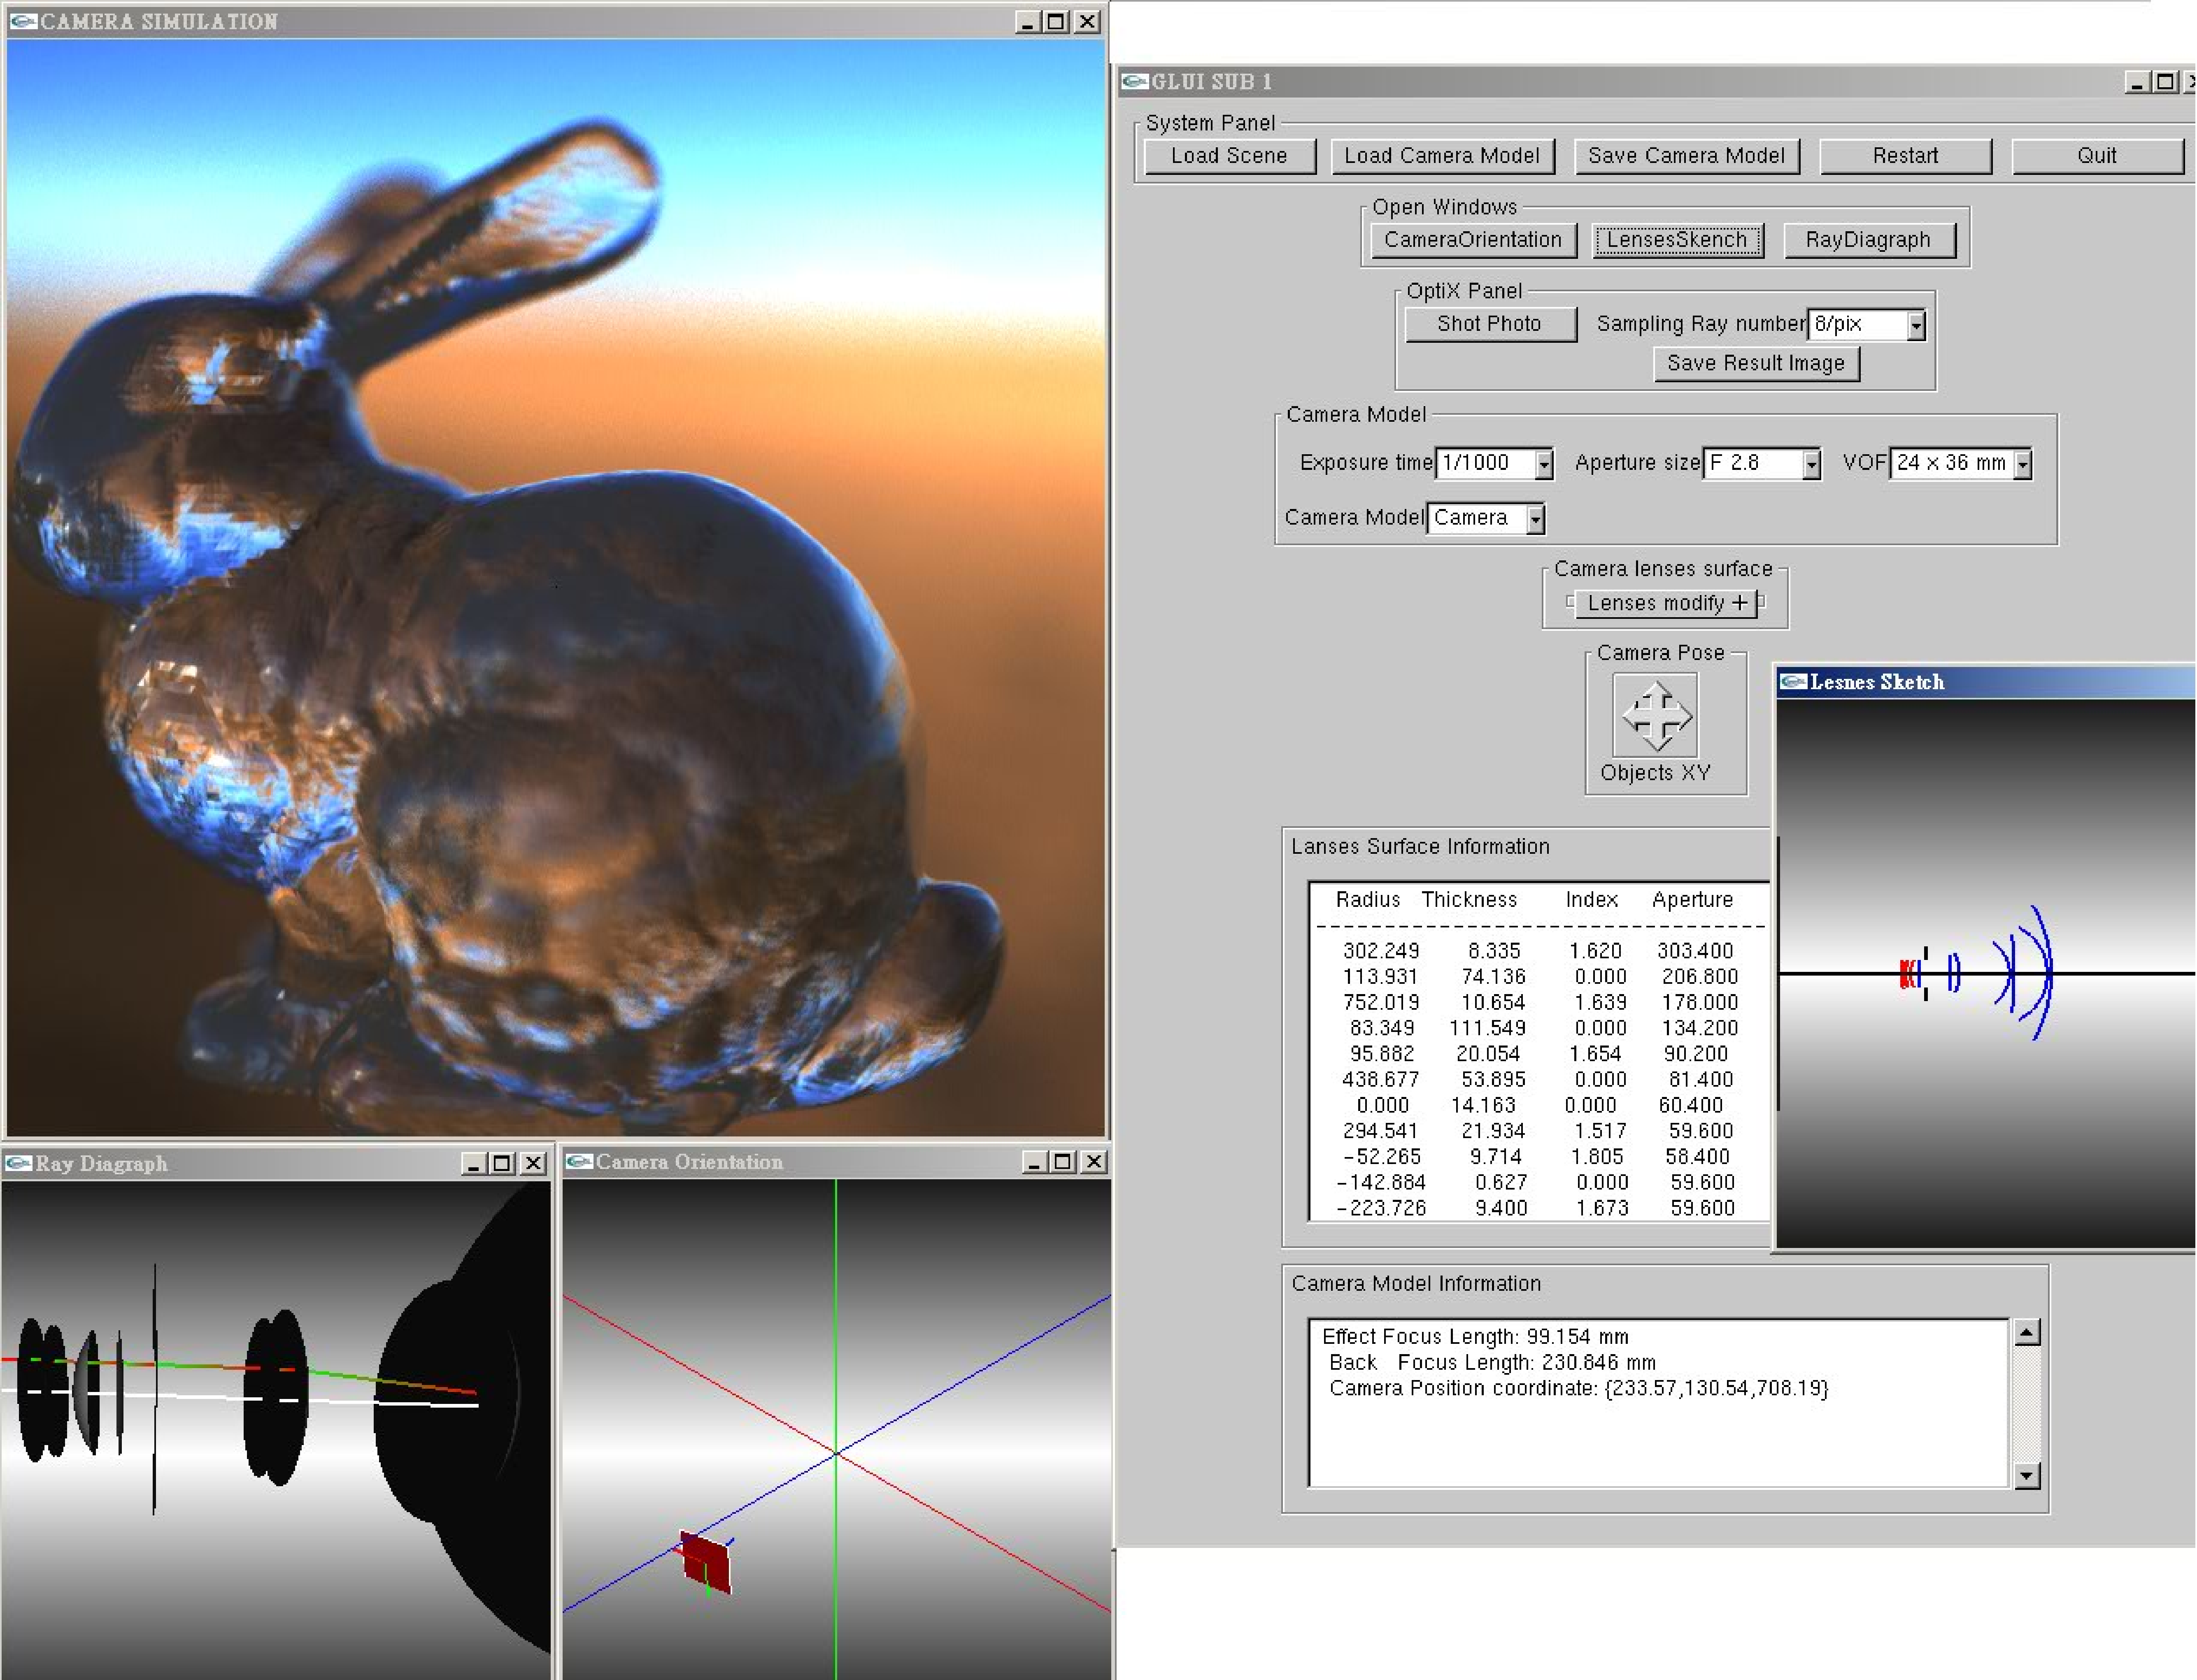This screenshot has width=2197, height=1680.
Task: Click the Restart button
Action: pyautogui.click(x=1905, y=156)
